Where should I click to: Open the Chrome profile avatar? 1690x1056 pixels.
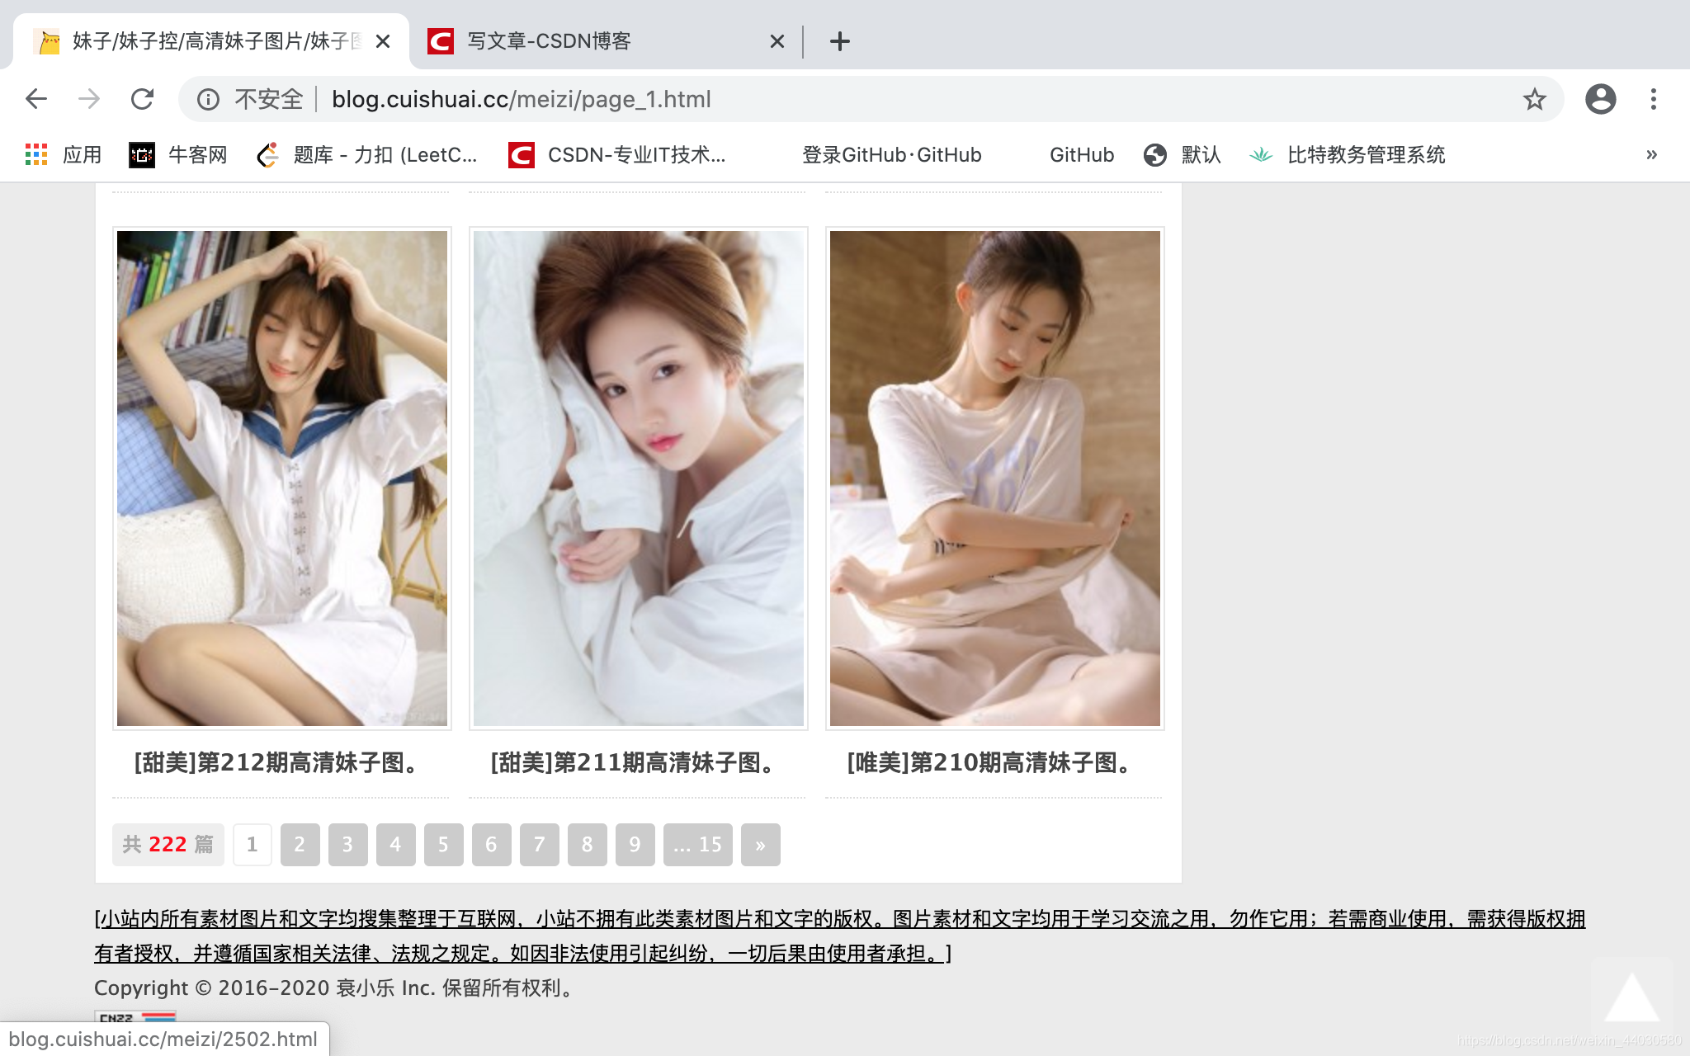click(x=1601, y=99)
